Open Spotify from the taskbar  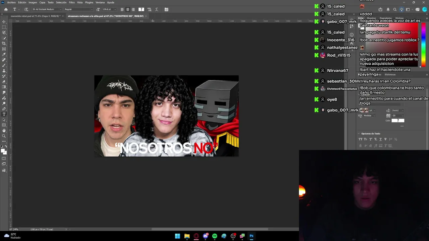click(x=214, y=236)
